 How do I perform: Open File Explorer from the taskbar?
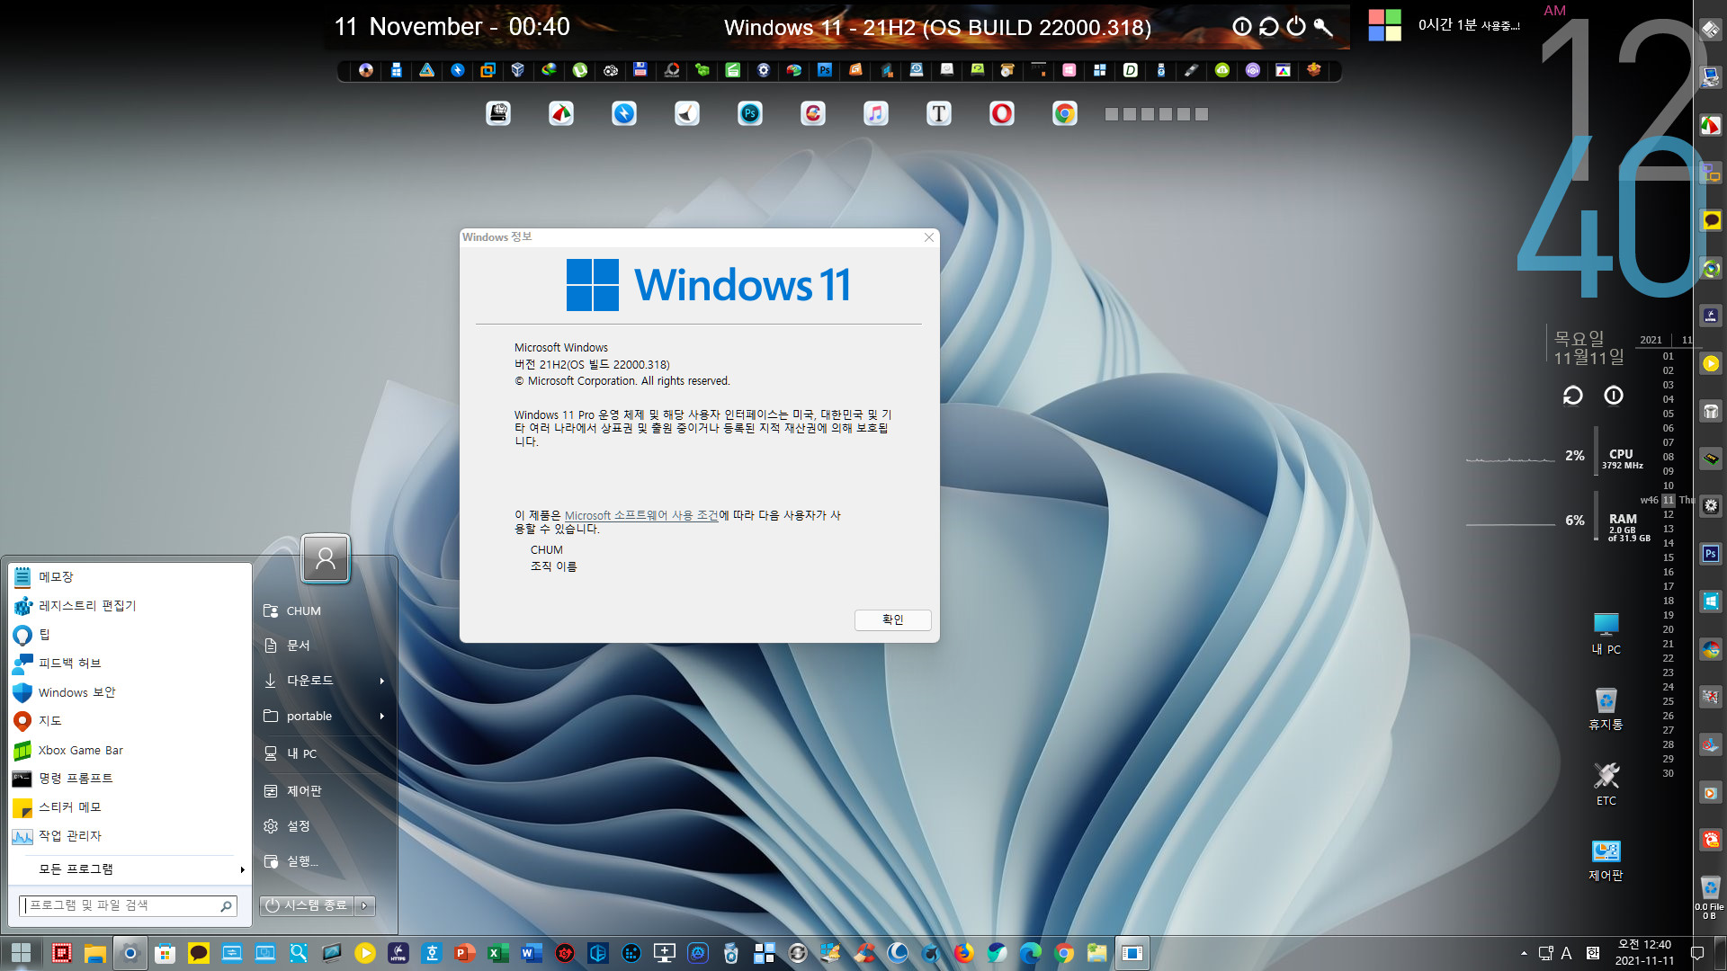95,953
